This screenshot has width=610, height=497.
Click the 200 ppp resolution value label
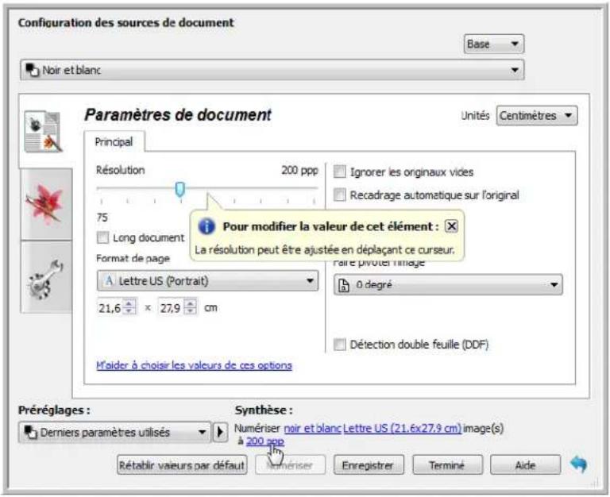coord(299,171)
